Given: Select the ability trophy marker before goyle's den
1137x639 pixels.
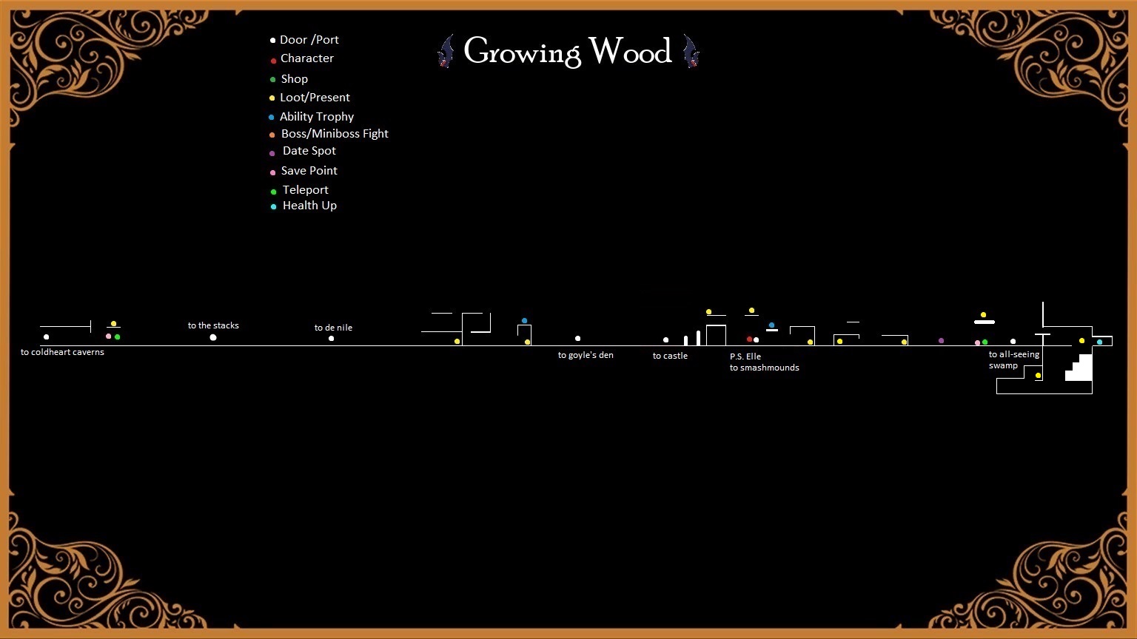Looking at the screenshot, I should coord(524,320).
